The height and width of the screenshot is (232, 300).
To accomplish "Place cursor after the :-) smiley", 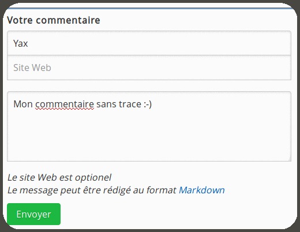I will (x=152, y=104).
